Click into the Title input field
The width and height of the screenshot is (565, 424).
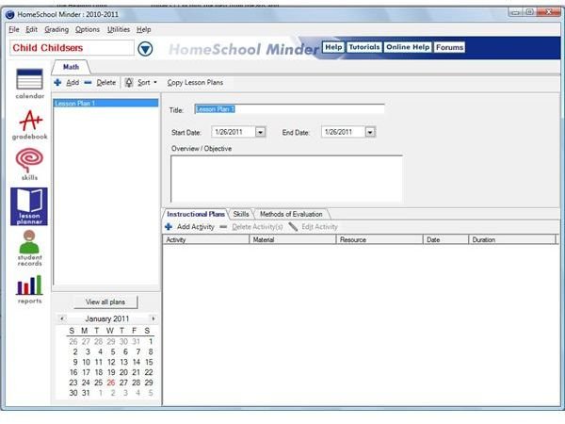[289, 109]
